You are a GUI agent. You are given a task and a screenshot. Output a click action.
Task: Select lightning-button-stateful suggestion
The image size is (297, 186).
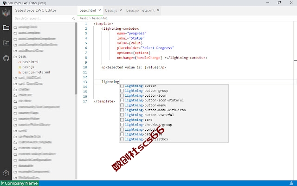pos(174,115)
